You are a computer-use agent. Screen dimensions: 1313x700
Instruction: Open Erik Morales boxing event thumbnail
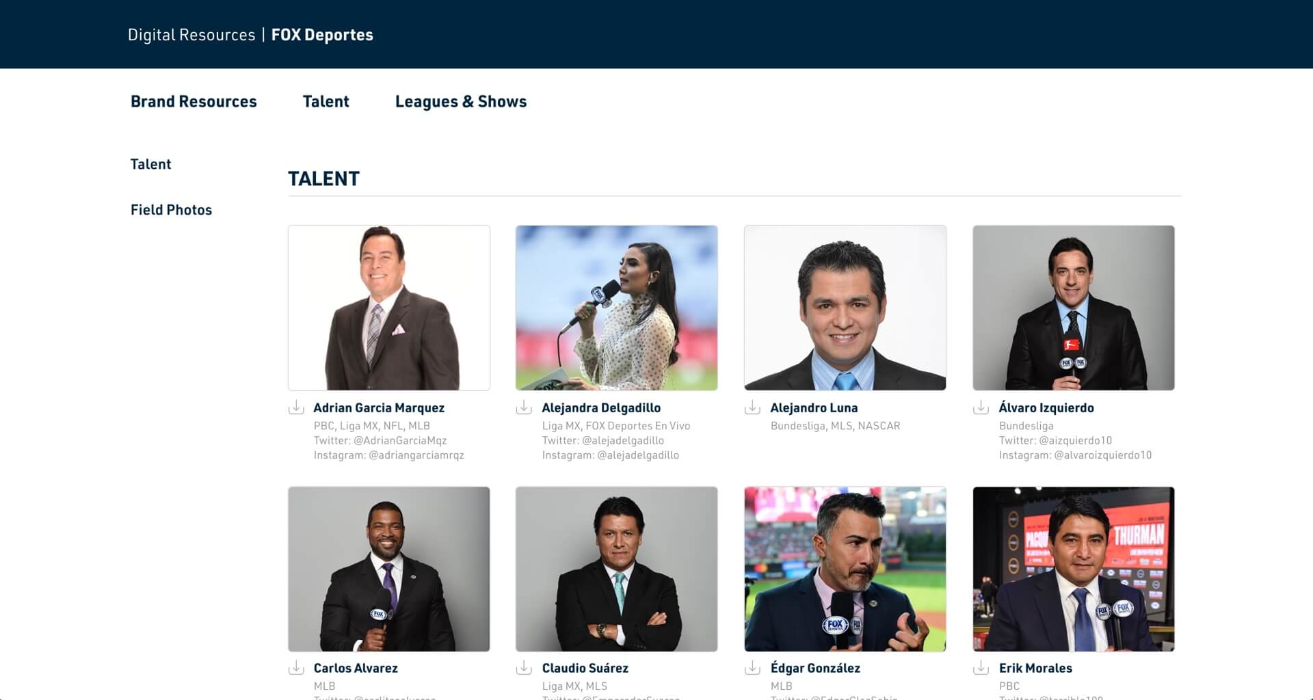[1074, 569]
